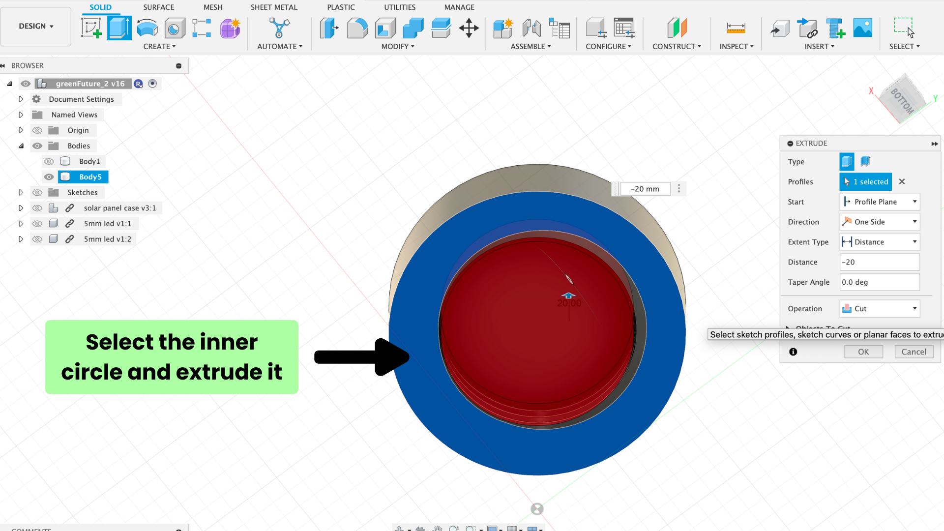The width and height of the screenshot is (944, 531).
Task: Collapse the Extrude dialog with arrows
Action: point(934,144)
